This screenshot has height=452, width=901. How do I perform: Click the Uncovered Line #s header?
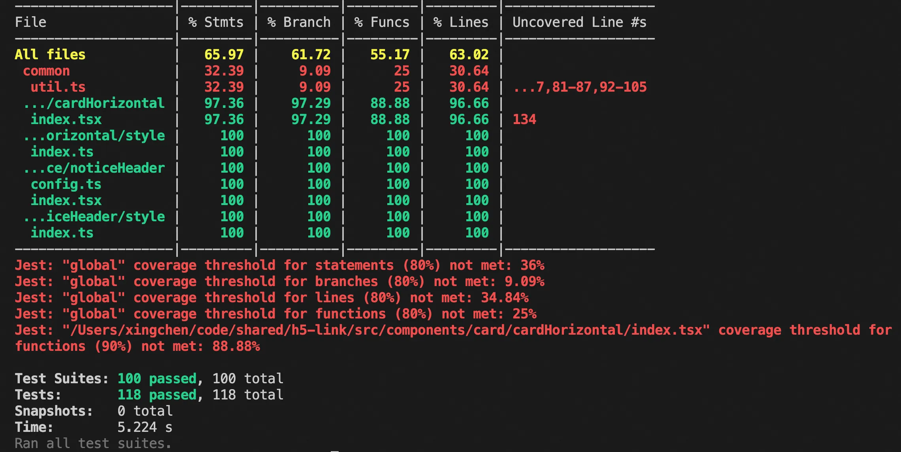point(579,22)
